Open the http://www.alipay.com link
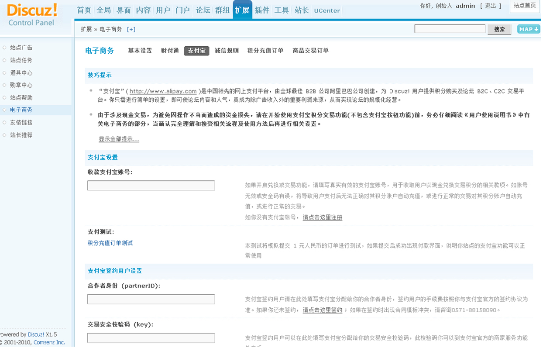This screenshot has width=543, height=348. [163, 91]
